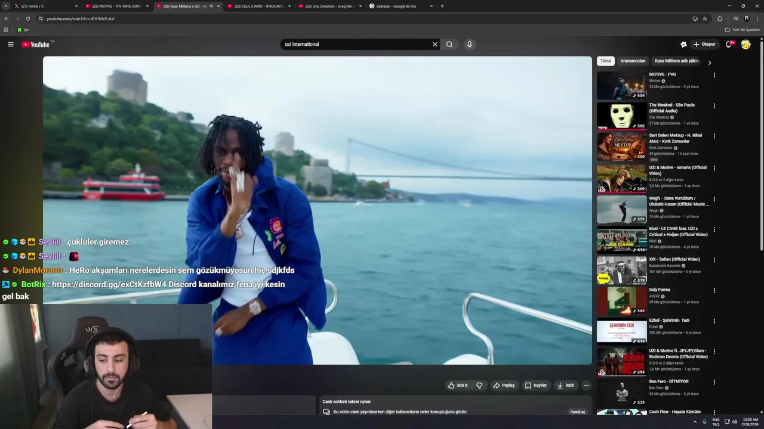Open the video's three-dot more actions
The image size is (764, 429).
tap(587, 386)
